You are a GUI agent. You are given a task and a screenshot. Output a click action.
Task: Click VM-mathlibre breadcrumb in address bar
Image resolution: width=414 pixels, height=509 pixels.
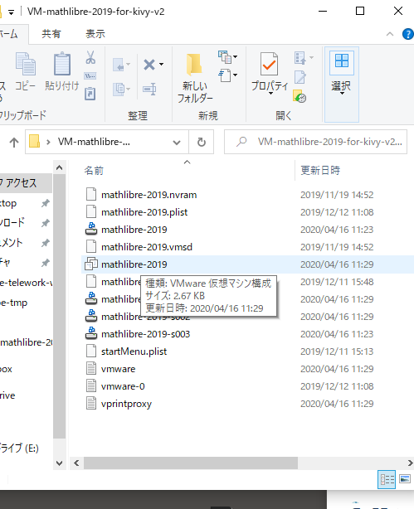94,142
